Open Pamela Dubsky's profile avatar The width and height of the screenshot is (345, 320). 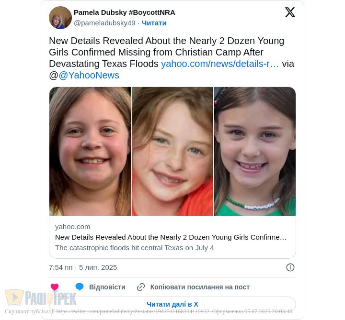coord(60,18)
